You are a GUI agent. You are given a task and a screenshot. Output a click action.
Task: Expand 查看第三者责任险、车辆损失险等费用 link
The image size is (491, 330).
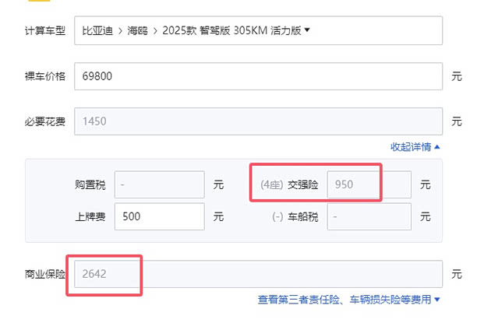(349, 299)
